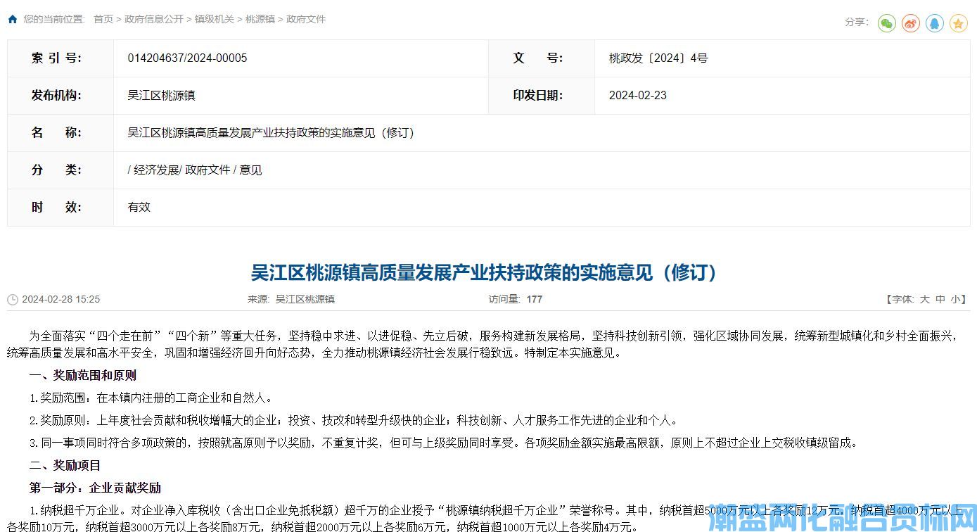Screen dimensions: 977x532
Task: Share page via QQ icon
Action: coord(934,23)
